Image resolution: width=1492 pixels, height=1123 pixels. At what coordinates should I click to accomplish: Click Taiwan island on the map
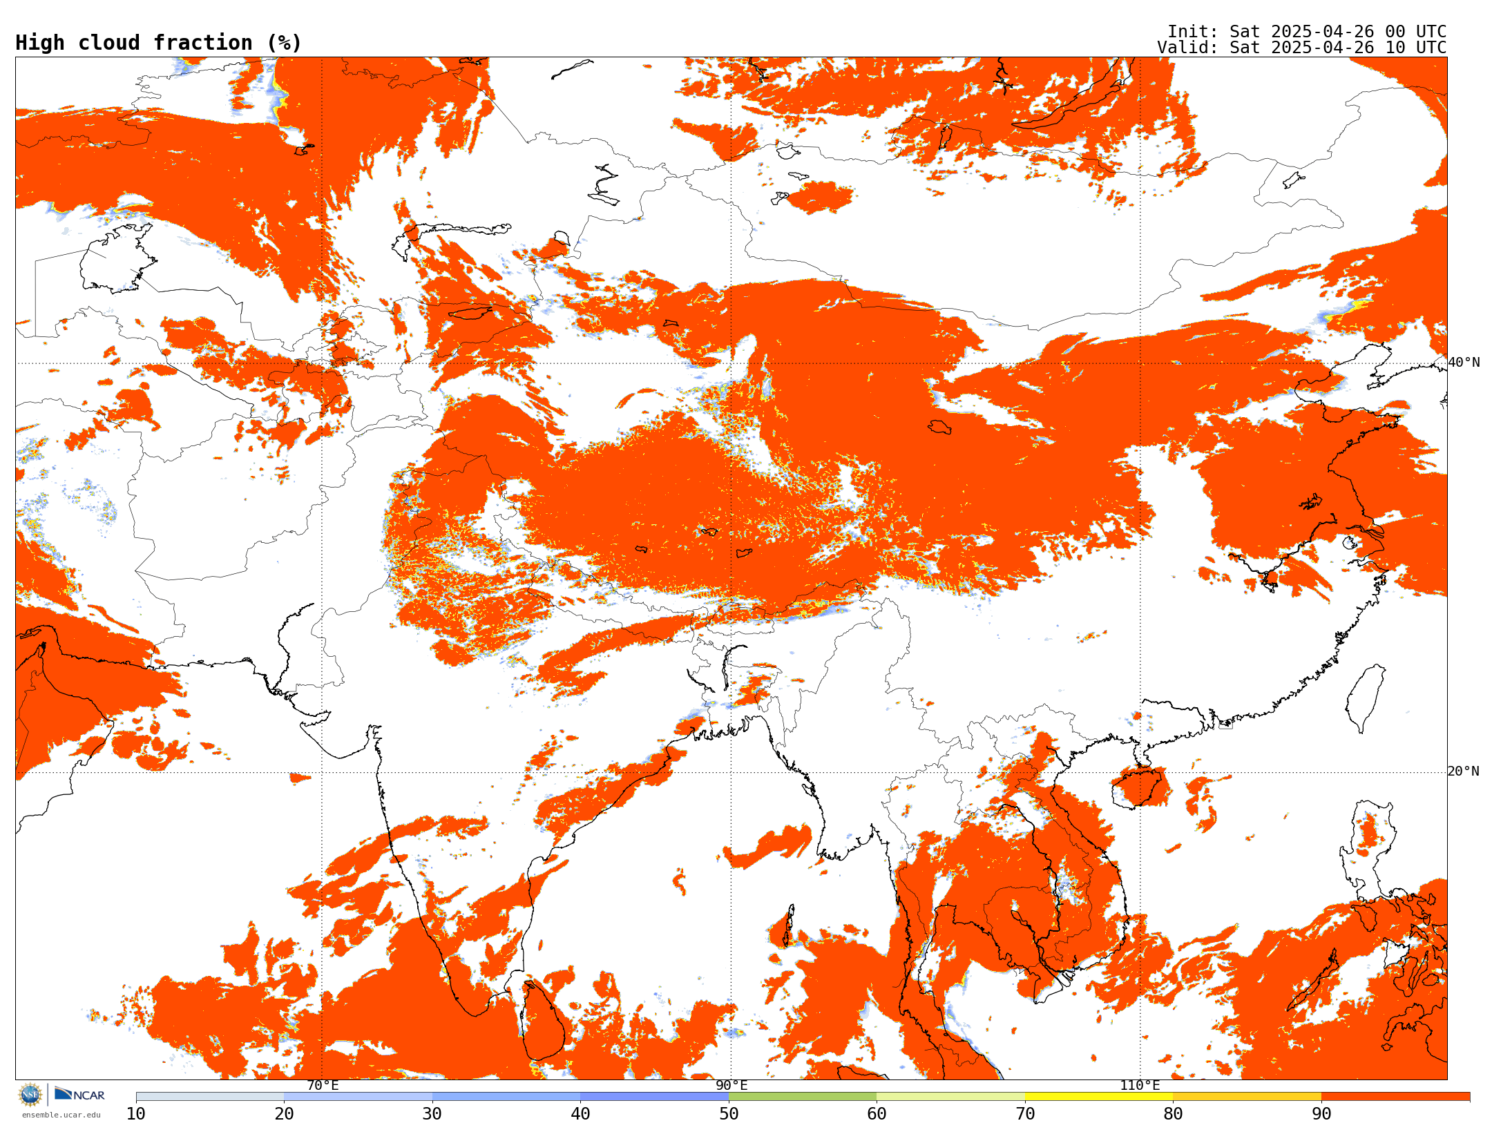1366,698
